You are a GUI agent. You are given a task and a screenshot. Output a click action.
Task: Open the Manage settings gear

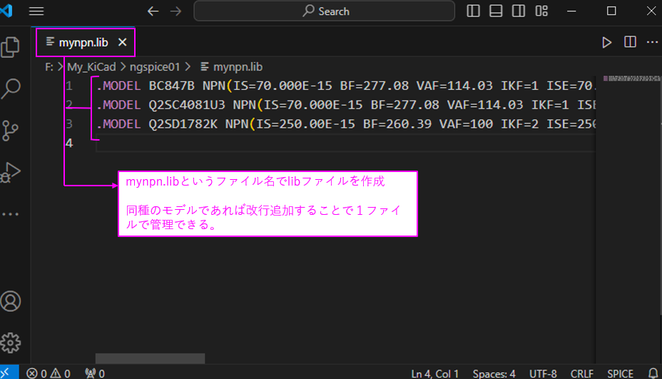click(x=11, y=343)
